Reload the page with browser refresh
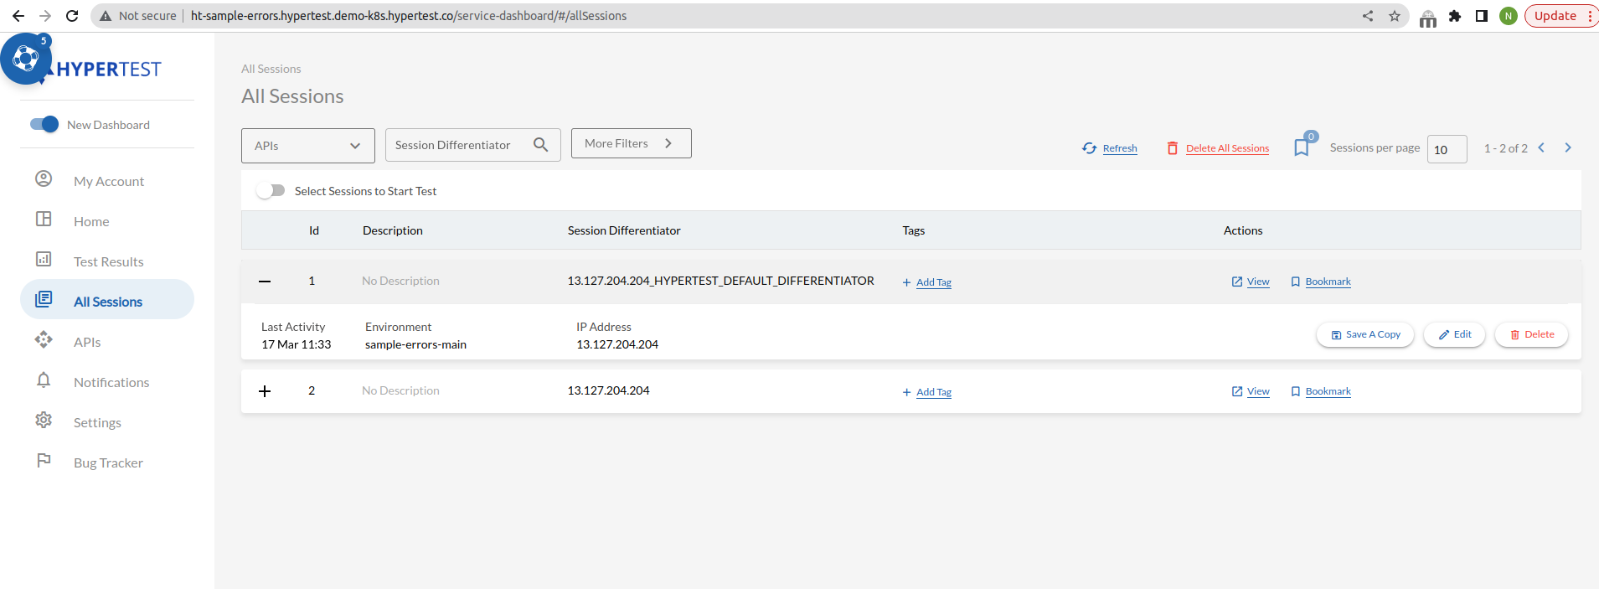Viewport: 1599px width, 589px height. (72, 16)
